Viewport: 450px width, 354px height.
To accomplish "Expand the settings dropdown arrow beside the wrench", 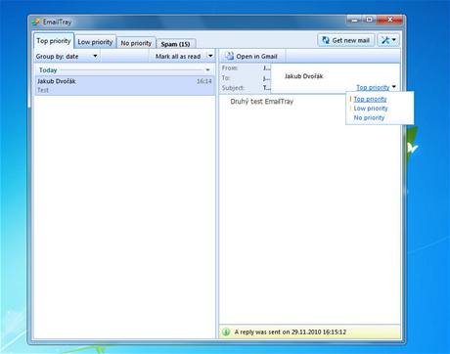I will pyautogui.click(x=394, y=40).
